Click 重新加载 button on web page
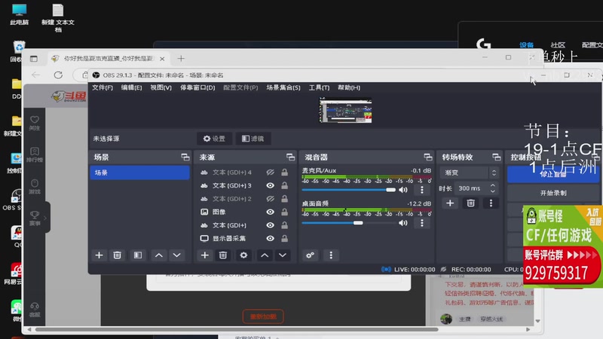 (263, 316)
